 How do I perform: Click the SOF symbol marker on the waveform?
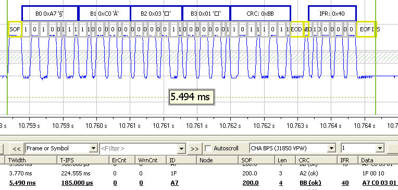pyautogui.click(x=15, y=29)
